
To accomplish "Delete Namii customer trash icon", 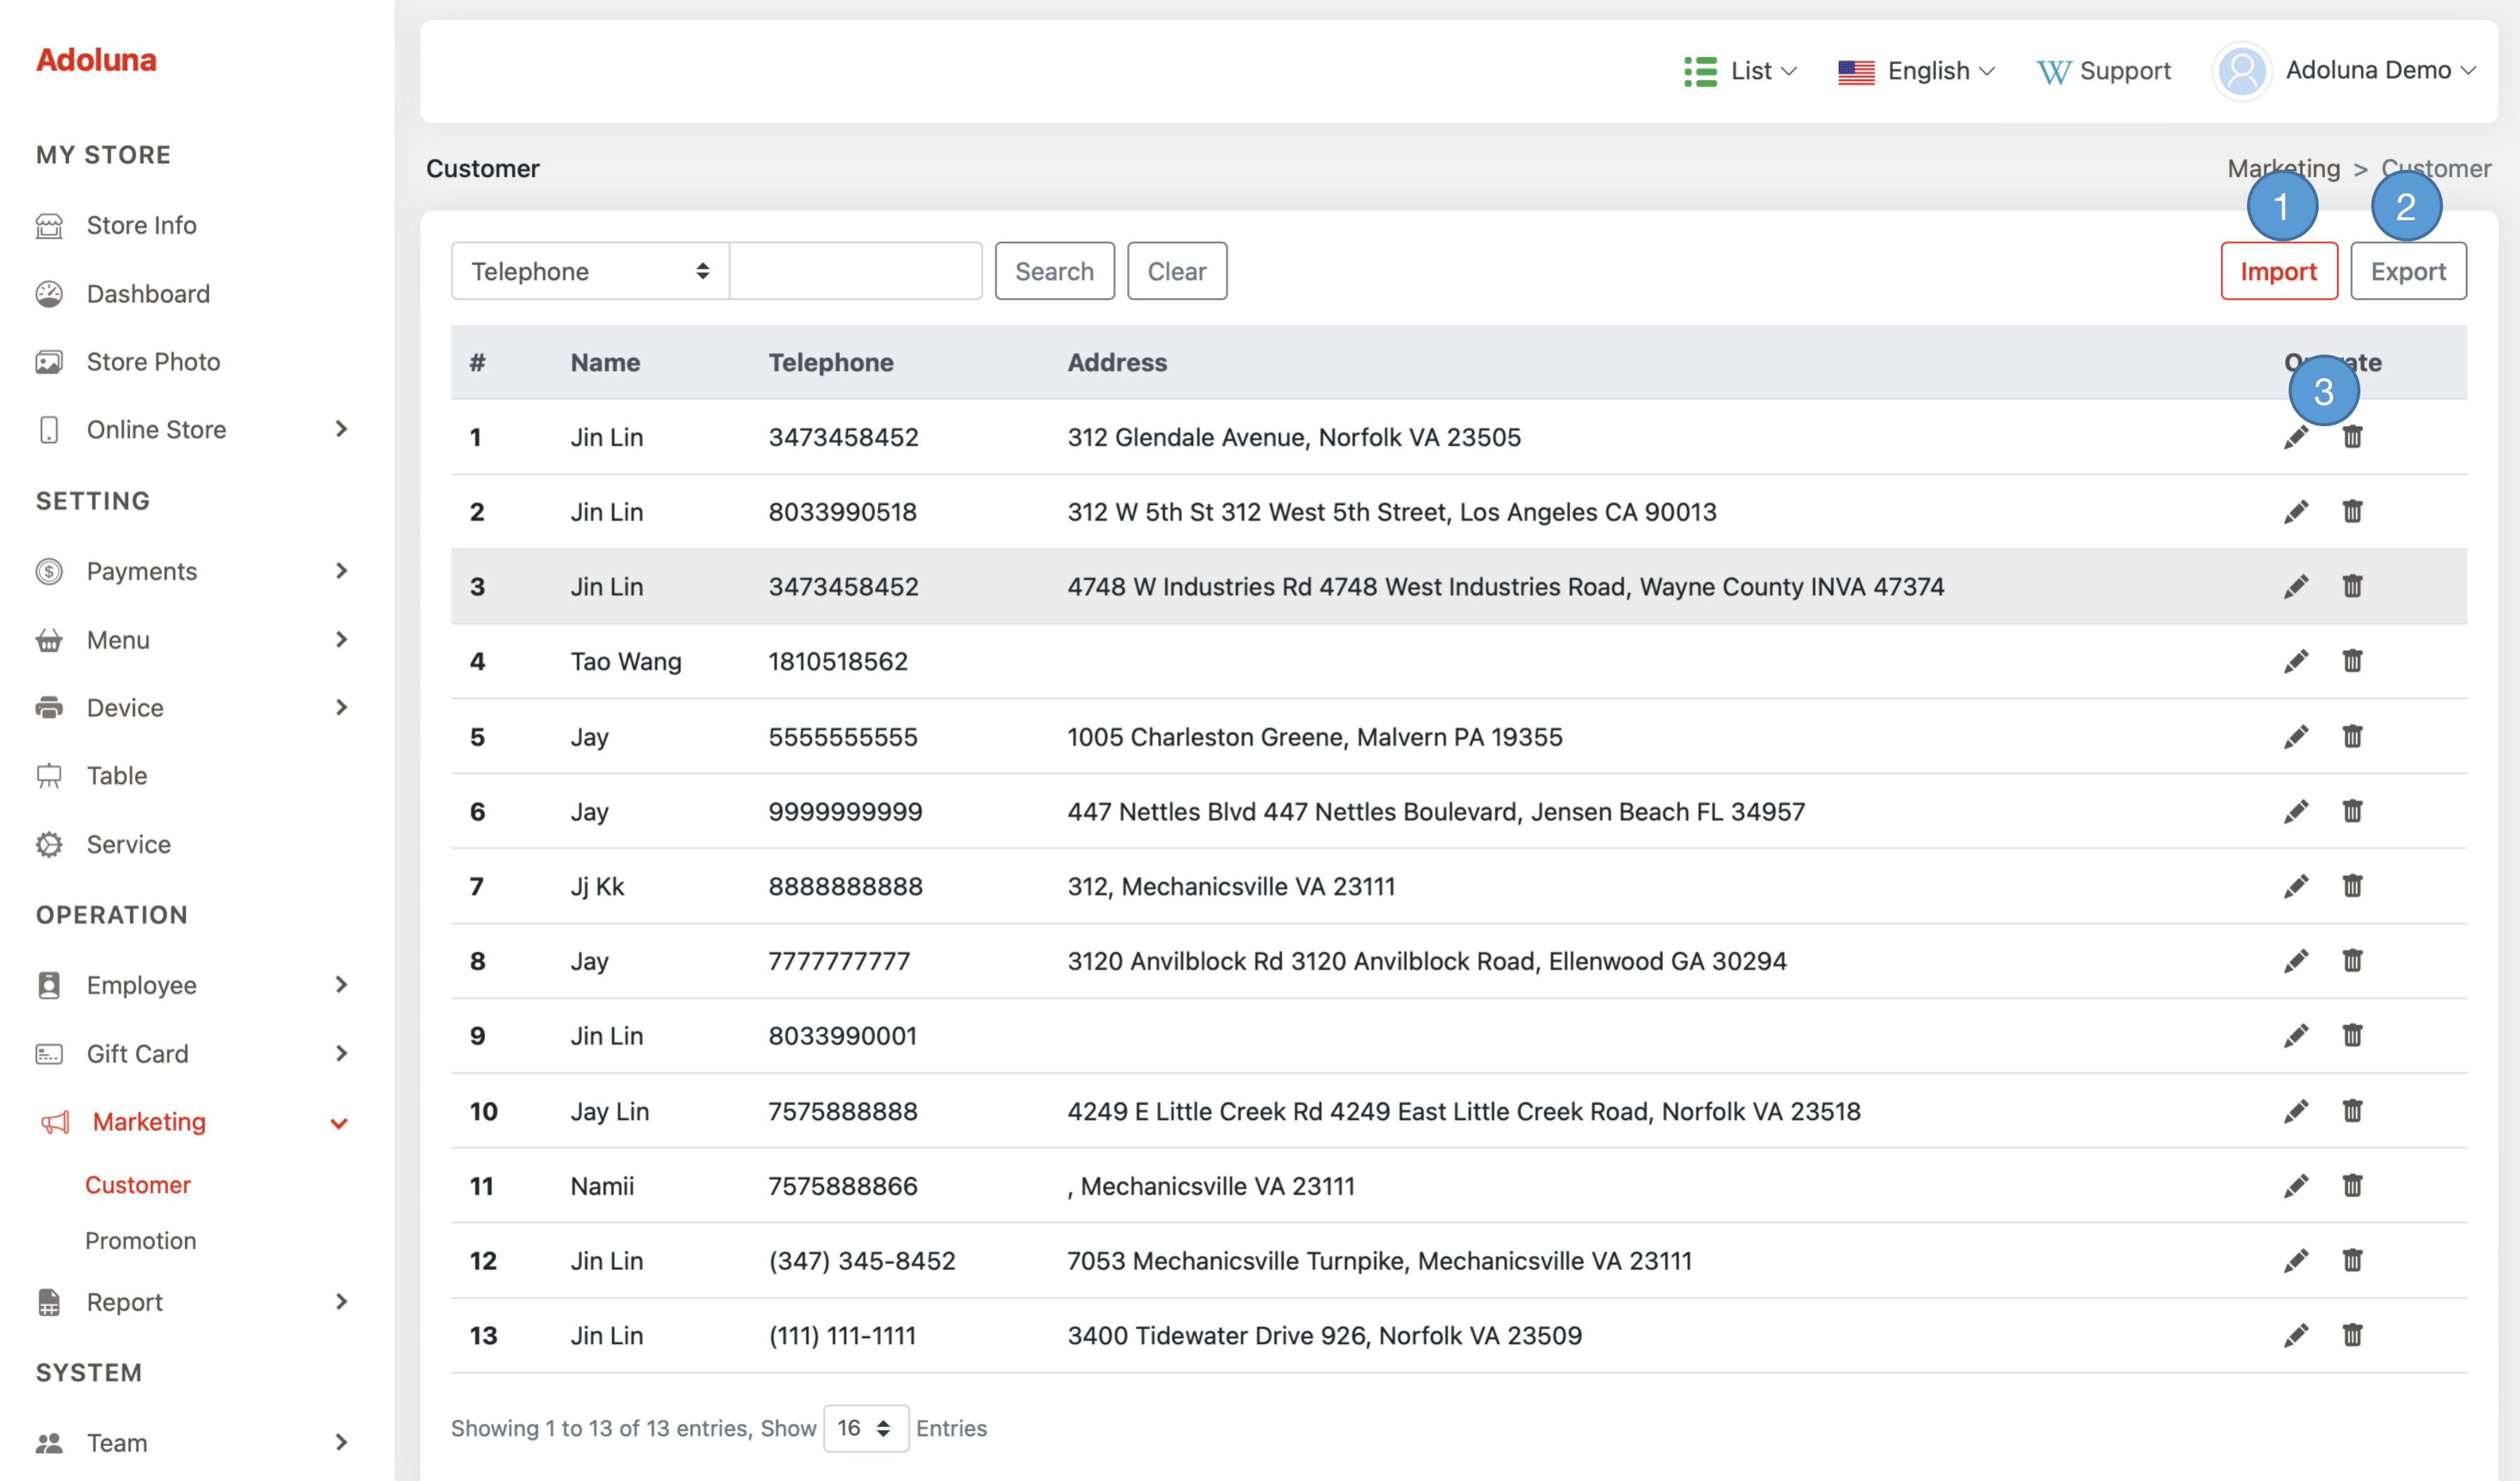I will click(2352, 1186).
